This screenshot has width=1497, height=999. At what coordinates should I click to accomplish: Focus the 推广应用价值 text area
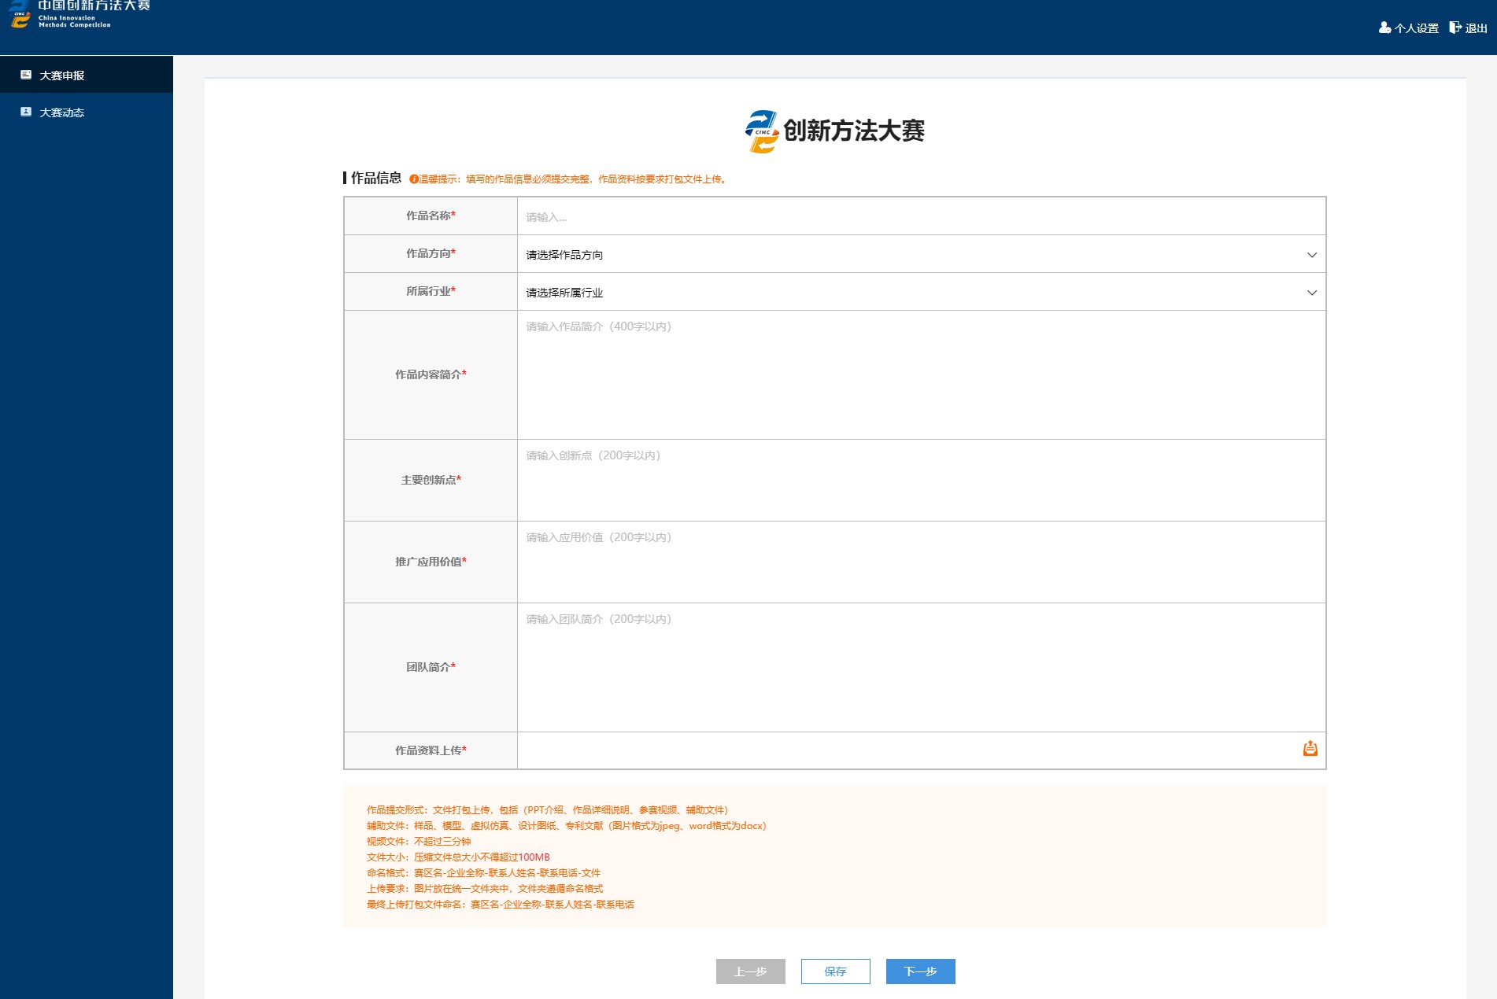(921, 562)
